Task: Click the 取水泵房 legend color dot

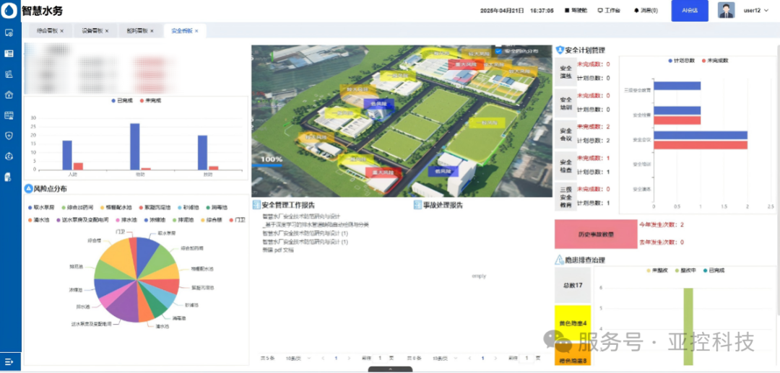Action: point(28,207)
